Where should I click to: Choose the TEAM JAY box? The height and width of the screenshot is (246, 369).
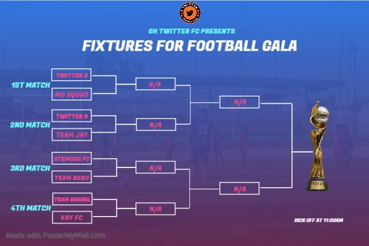coord(71,135)
